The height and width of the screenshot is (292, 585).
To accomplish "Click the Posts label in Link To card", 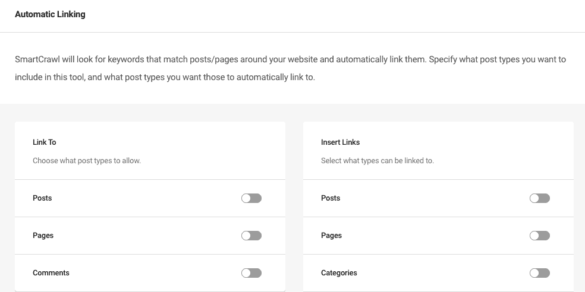I will pos(42,198).
